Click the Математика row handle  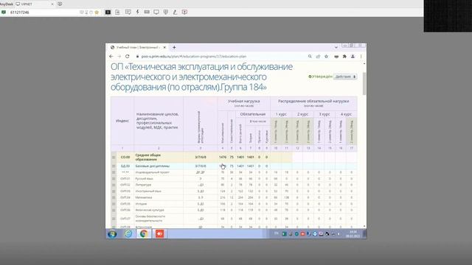coord(114,197)
